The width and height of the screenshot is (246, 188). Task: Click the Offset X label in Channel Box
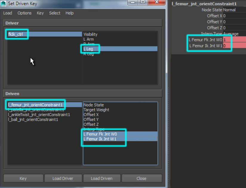tap(214, 16)
